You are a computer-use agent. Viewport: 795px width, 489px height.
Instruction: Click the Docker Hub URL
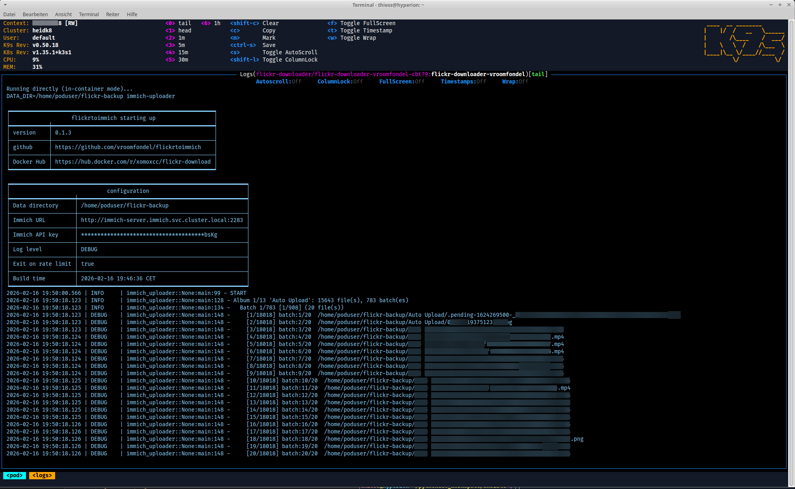133,162
